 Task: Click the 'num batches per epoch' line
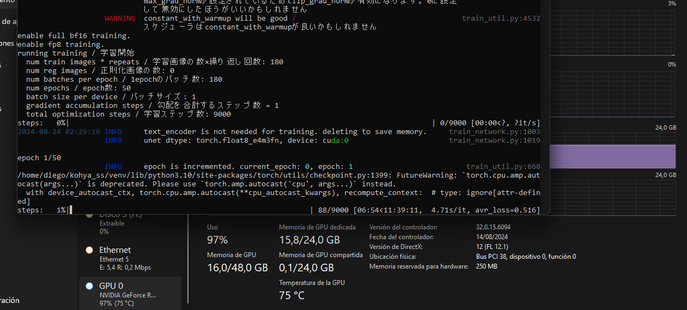coord(124,80)
